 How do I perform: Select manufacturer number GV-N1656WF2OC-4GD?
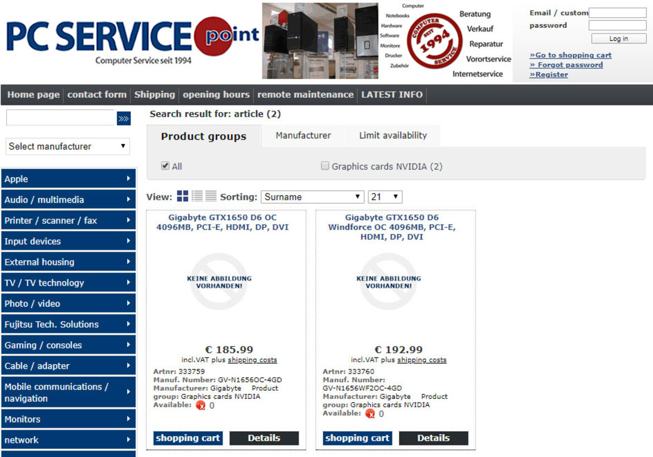tap(362, 388)
